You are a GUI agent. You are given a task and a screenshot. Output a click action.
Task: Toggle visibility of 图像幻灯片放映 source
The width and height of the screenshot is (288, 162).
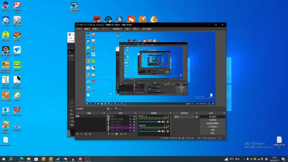(x=130, y=119)
